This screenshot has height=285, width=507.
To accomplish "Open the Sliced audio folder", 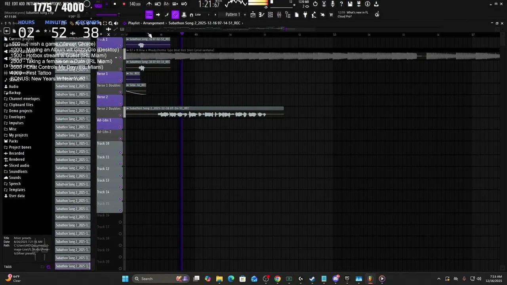I will coord(19,165).
